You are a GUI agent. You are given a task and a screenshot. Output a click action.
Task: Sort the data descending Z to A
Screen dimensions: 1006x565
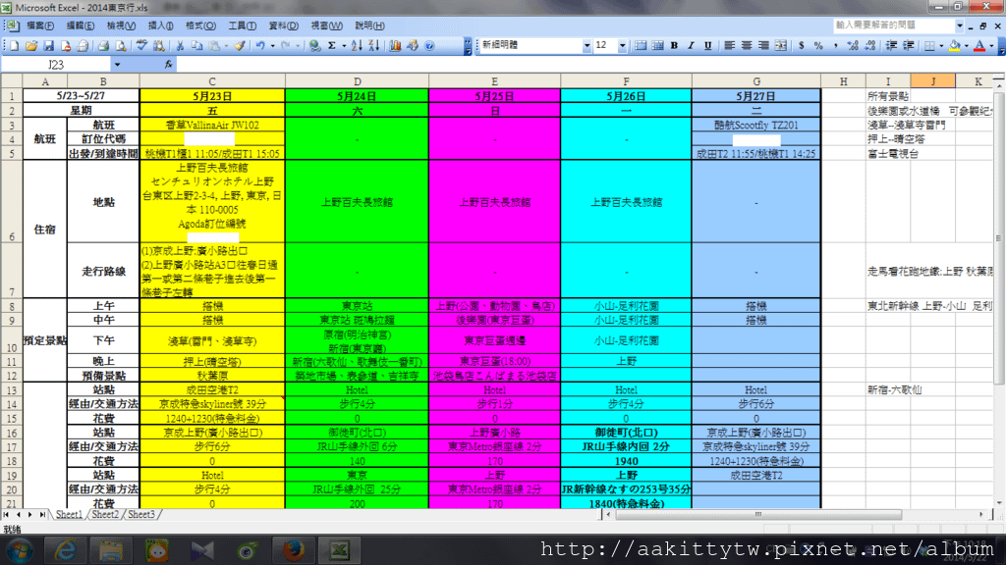[x=374, y=45]
